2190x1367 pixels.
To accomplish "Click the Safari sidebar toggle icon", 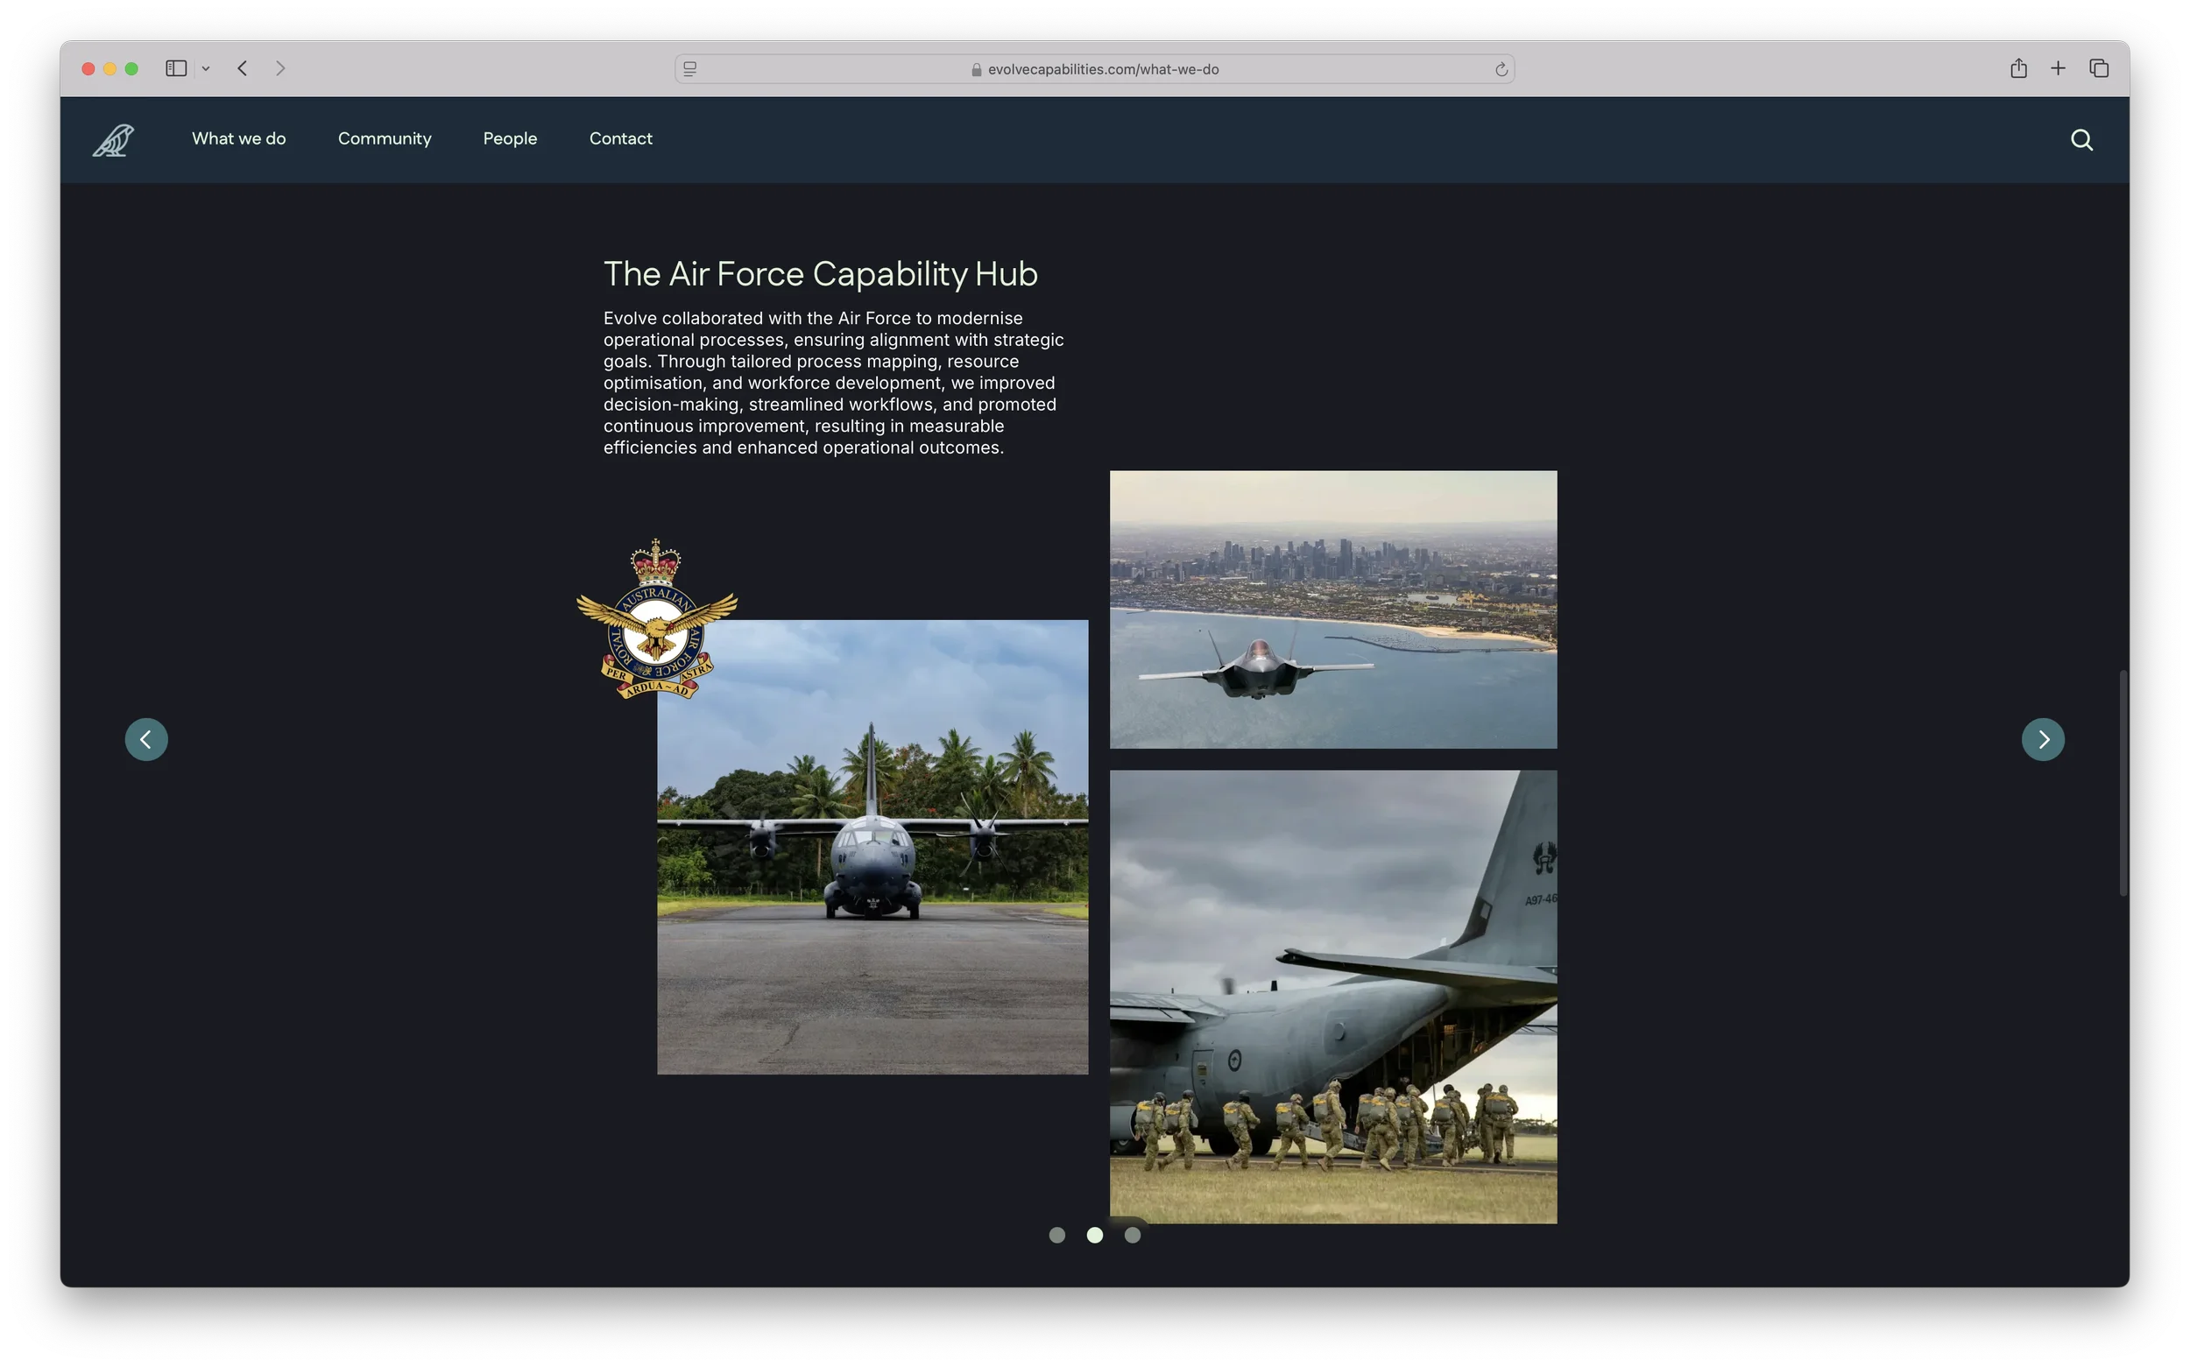I will pyautogui.click(x=175, y=68).
